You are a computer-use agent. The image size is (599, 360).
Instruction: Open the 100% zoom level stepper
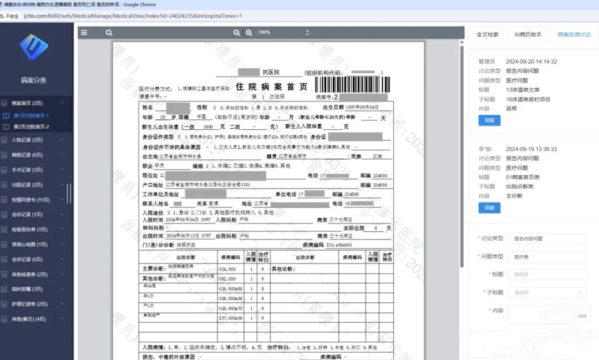click(x=307, y=33)
